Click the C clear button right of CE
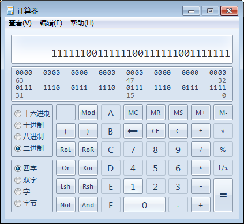 pyautogui.click(x=178, y=131)
